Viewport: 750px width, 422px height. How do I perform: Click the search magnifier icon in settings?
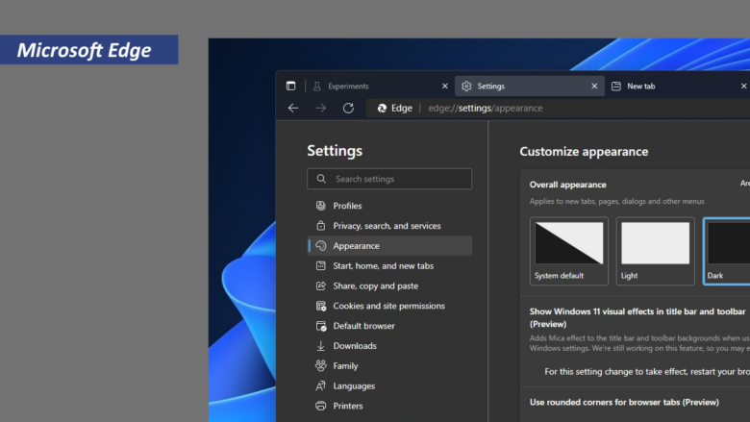pos(321,179)
